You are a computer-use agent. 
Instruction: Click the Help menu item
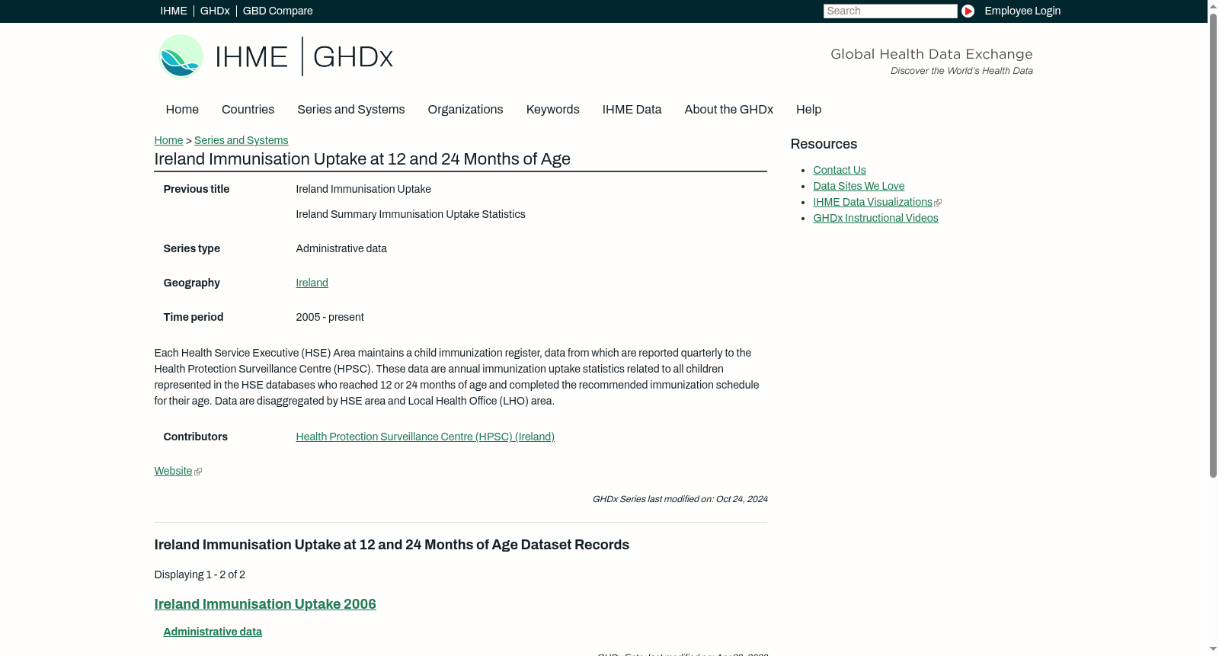point(808,110)
